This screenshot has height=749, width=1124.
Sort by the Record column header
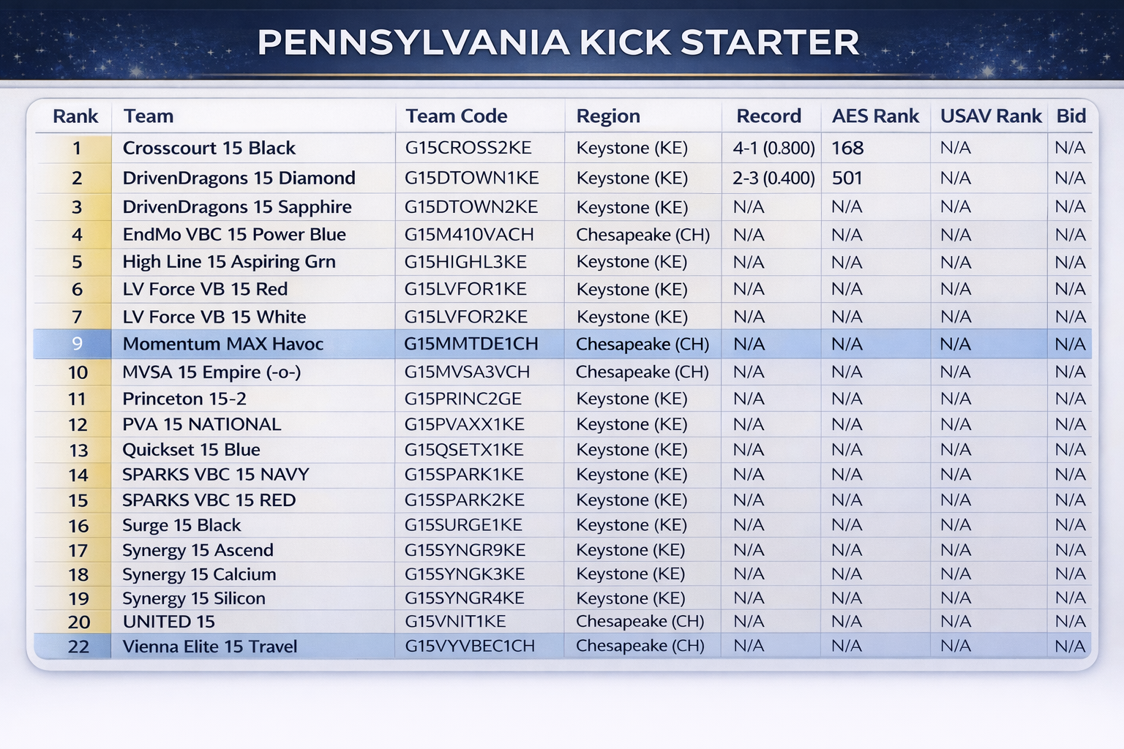(x=768, y=116)
